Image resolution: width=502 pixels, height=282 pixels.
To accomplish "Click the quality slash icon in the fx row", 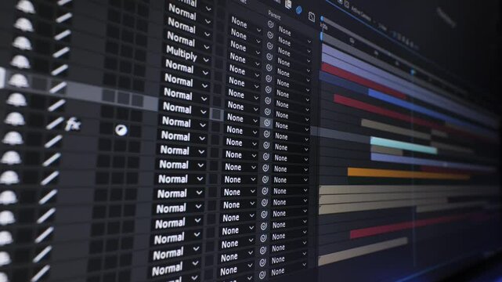I will (x=54, y=123).
